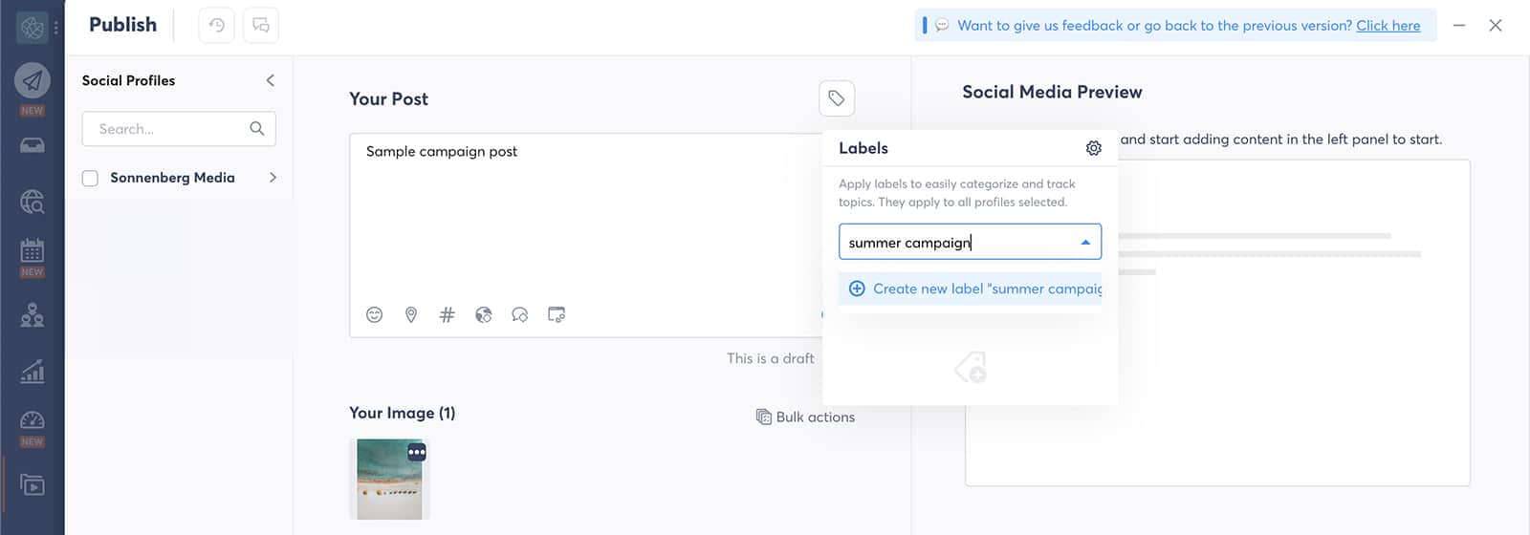Open the post history clock icon

point(217,26)
